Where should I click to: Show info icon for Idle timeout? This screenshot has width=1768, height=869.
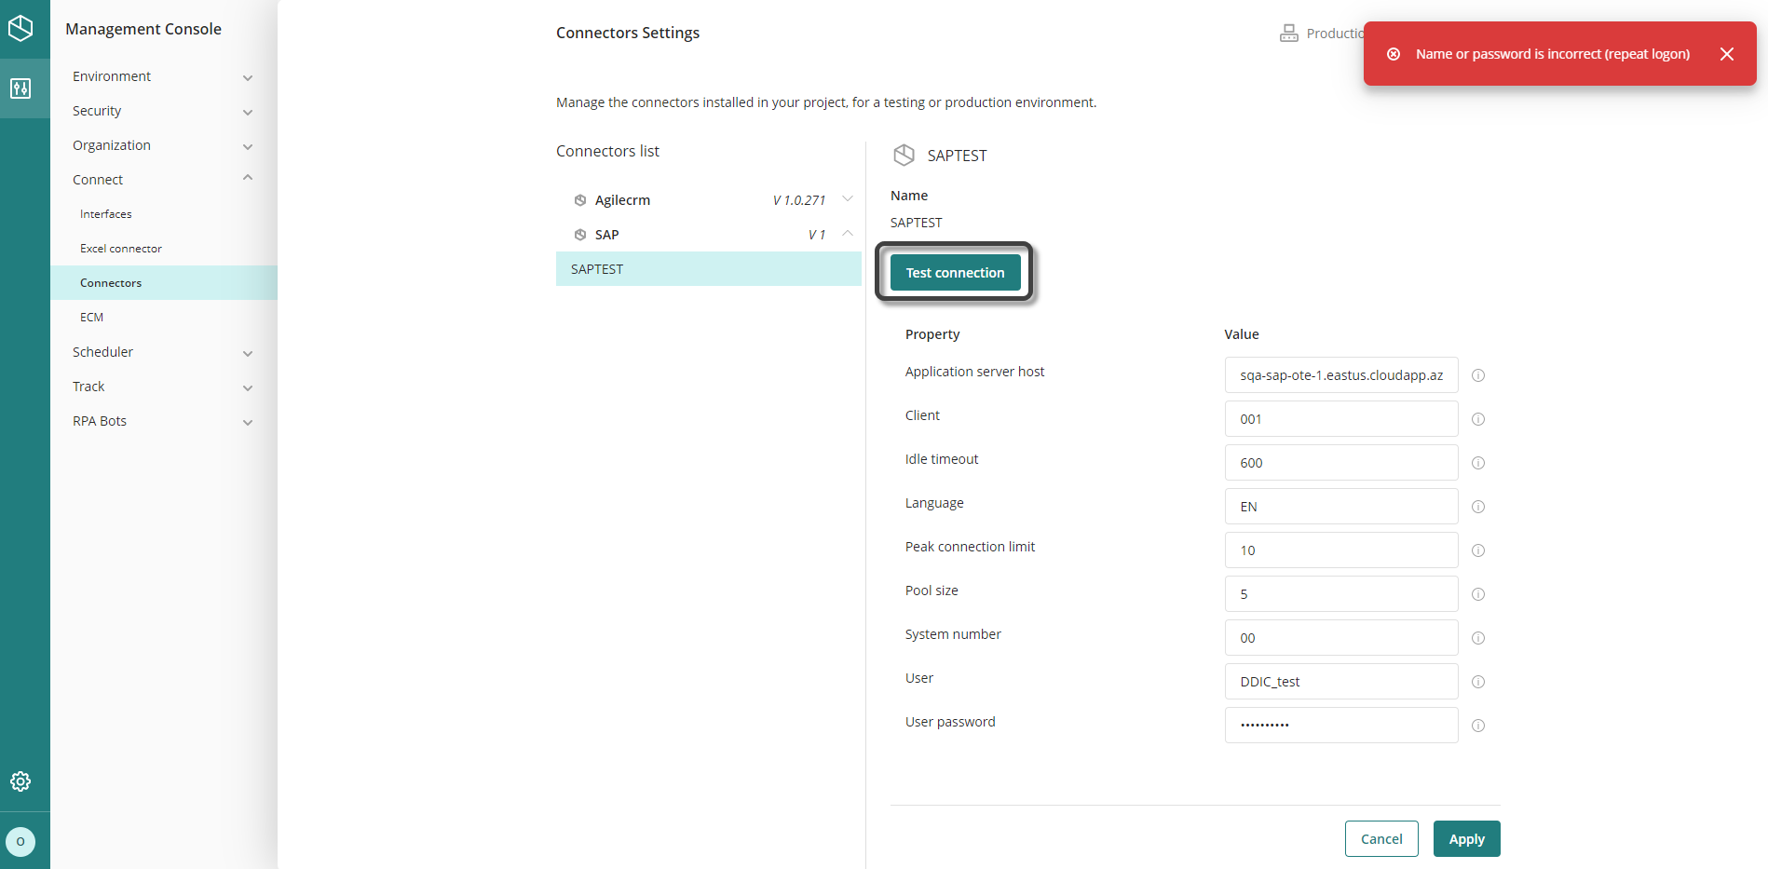click(1478, 463)
